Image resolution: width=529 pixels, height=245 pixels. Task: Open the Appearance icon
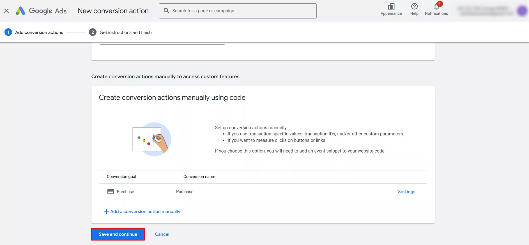tap(391, 7)
